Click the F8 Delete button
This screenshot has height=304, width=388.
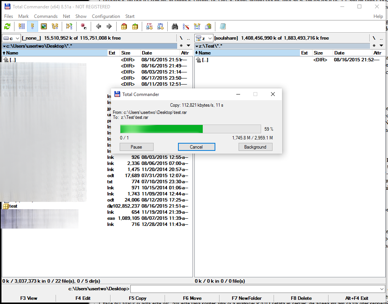point(301,298)
